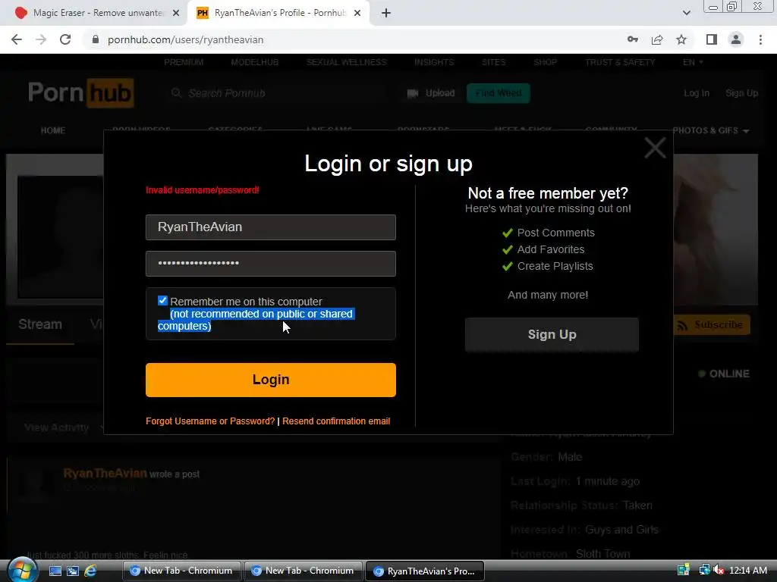
Task: Click the muted volume tray icon
Action: point(719,570)
